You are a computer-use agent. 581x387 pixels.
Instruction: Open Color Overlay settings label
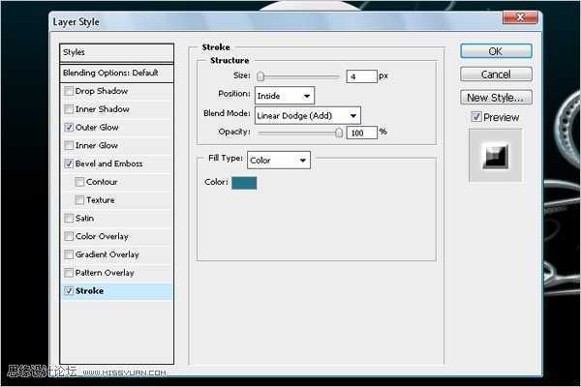(x=102, y=236)
